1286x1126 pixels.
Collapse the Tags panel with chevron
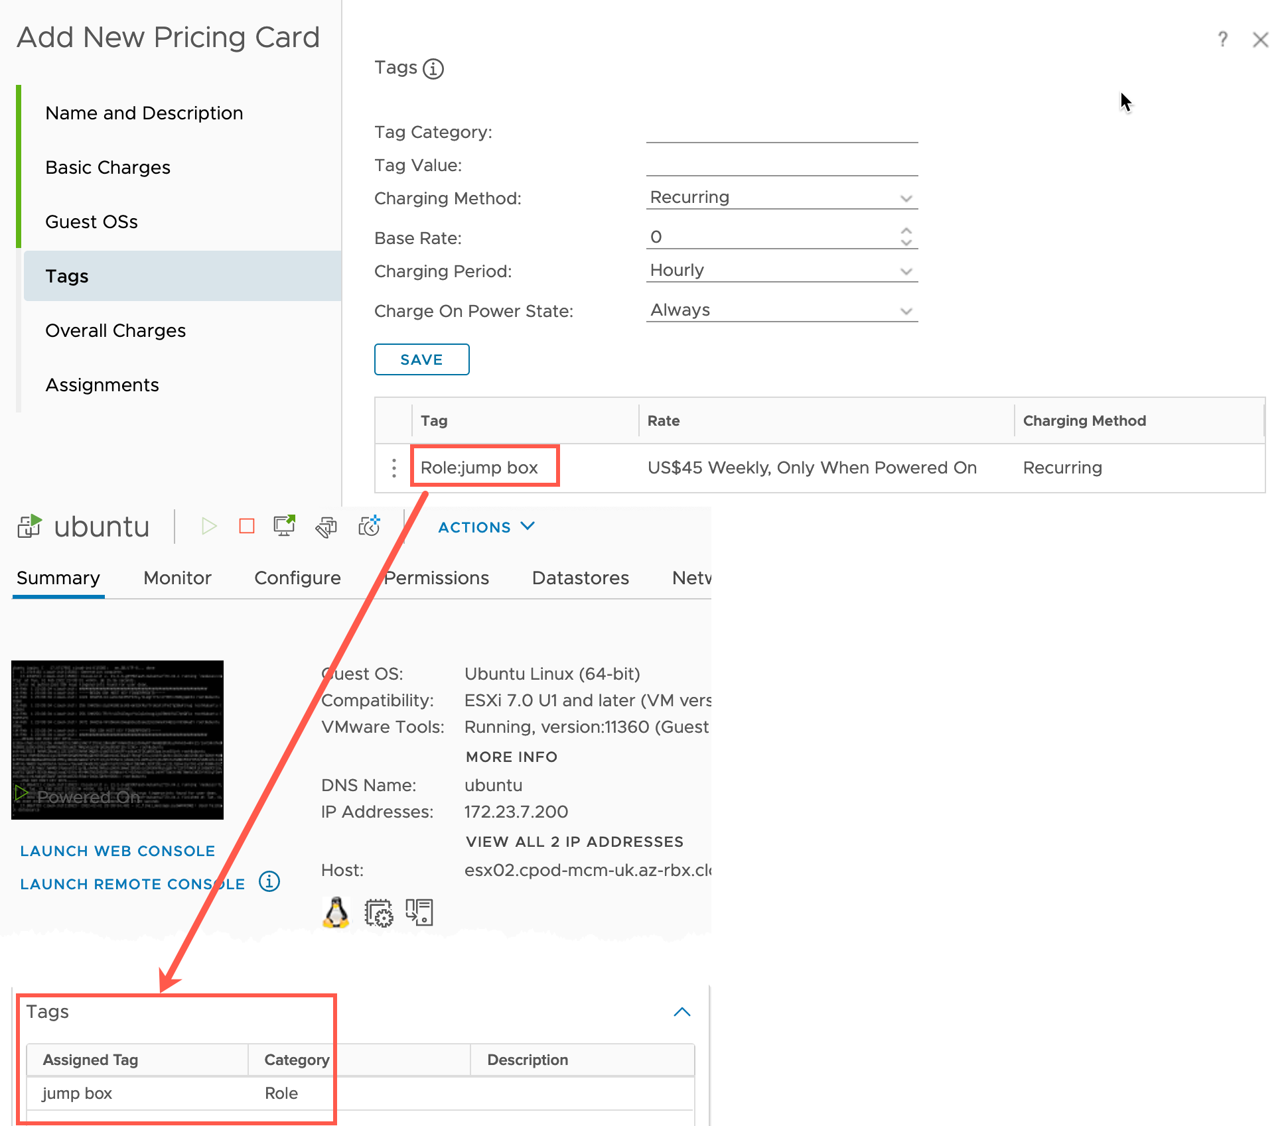682,1012
